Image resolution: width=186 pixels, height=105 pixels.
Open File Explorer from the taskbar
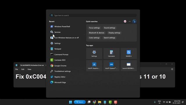[99, 102]
